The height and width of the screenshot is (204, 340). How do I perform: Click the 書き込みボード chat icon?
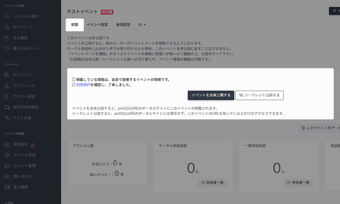7,48
